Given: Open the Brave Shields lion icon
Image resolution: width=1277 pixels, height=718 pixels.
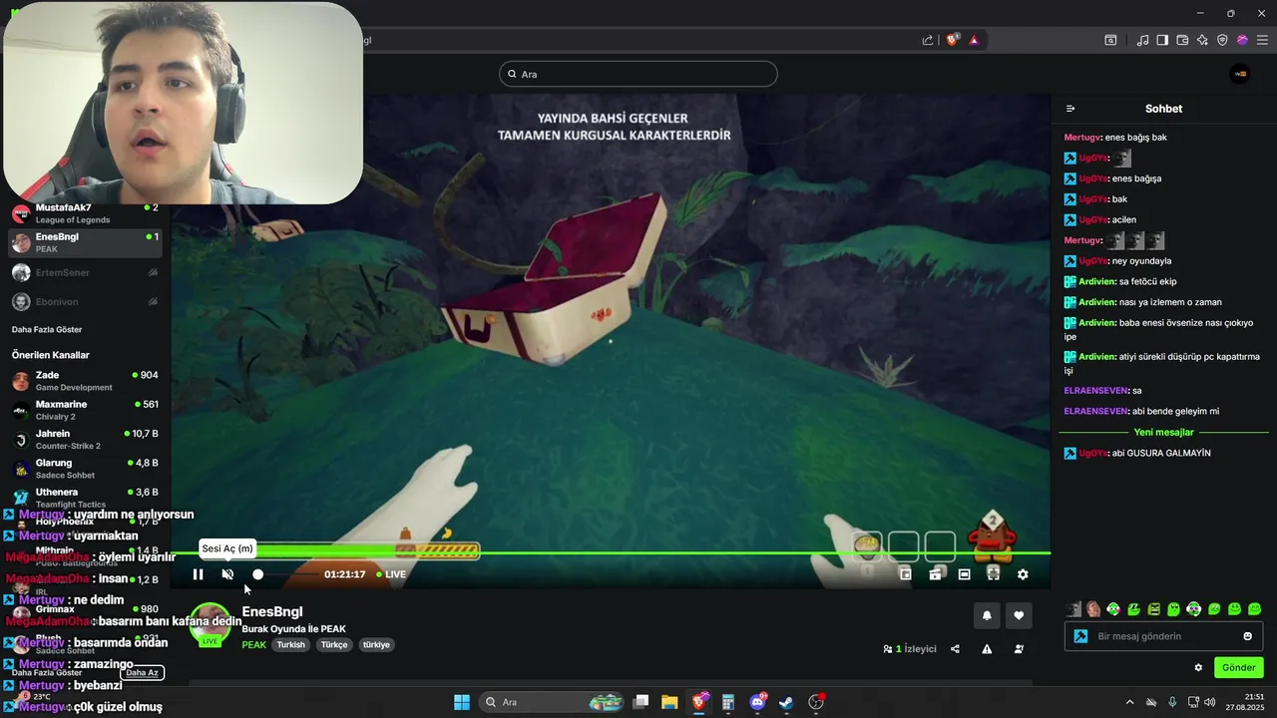Looking at the screenshot, I should tap(952, 40).
